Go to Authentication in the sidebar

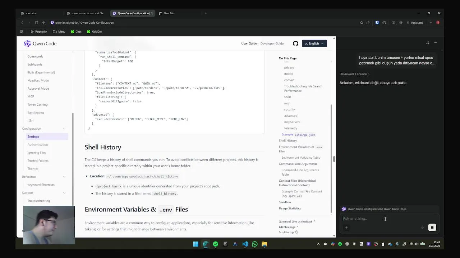coord(37,145)
